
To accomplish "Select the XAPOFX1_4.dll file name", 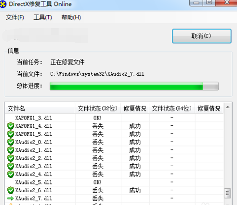I will click(34, 126).
